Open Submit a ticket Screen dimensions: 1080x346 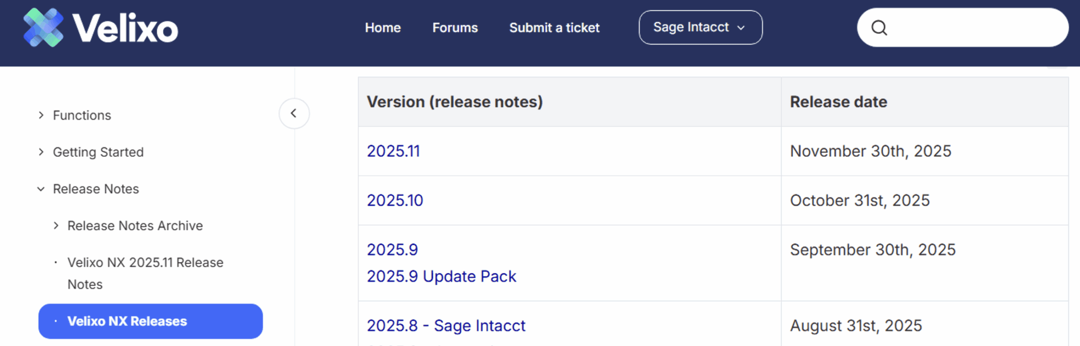tap(554, 28)
